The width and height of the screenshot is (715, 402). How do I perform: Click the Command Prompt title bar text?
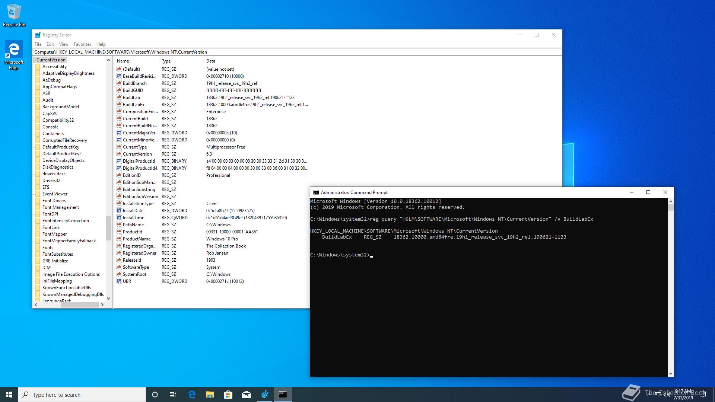(x=354, y=192)
